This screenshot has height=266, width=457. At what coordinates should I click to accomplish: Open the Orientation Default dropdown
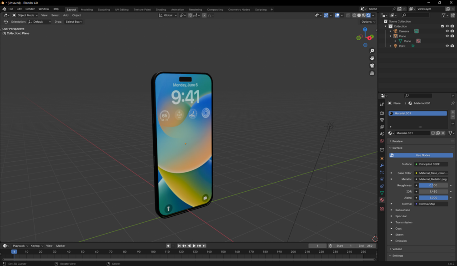pyautogui.click(x=40, y=21)
